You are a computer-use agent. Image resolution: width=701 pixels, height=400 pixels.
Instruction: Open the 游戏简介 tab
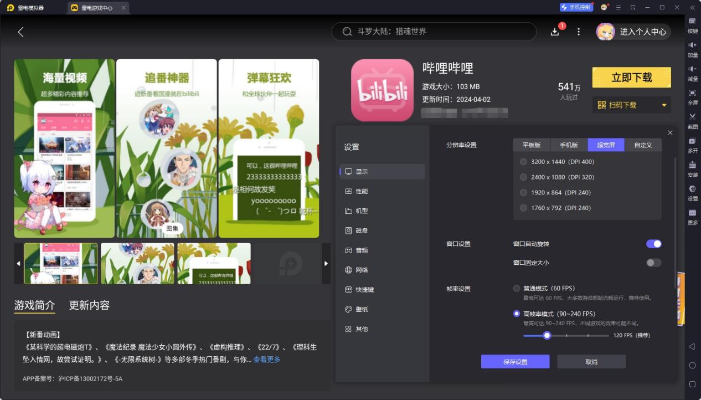(34, 305)
